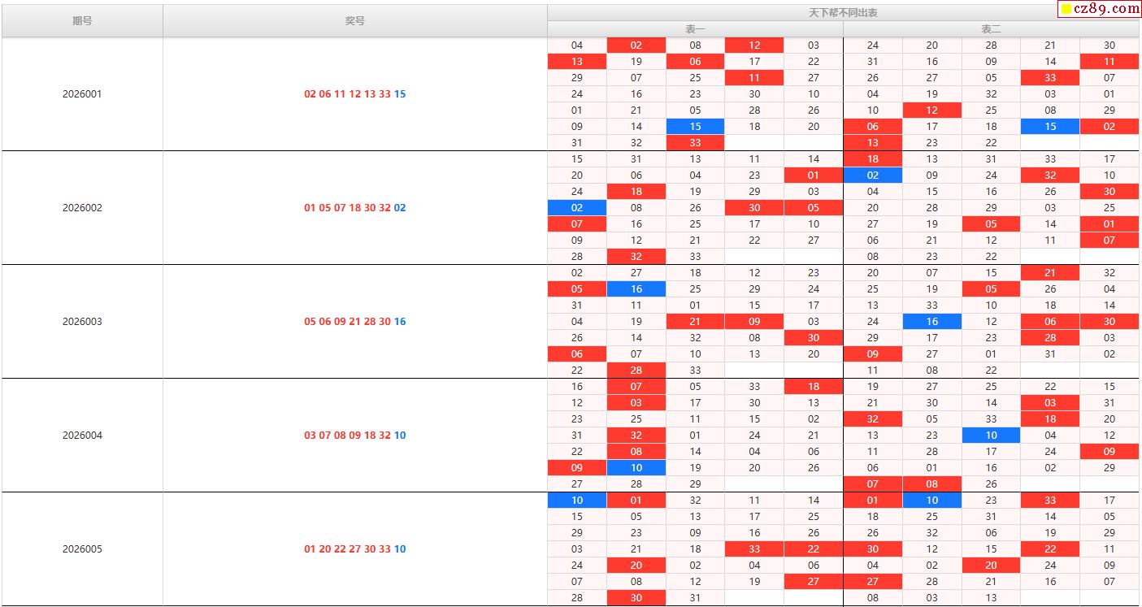Click the yellow square icon beside cz89.com
The width and height of the screenshot is (1142, 607).
coord(1066,10)
